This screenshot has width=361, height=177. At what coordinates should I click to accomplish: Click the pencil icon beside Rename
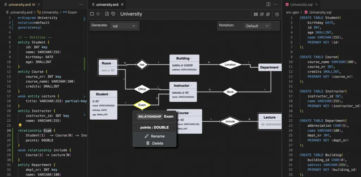coord(147,136)
